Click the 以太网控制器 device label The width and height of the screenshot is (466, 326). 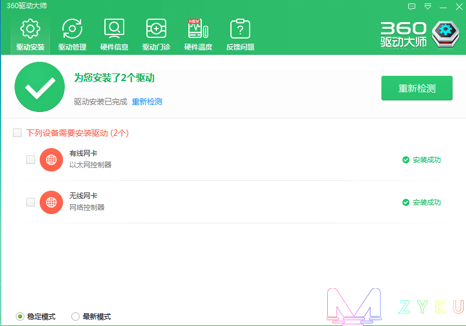coord(90,164)
